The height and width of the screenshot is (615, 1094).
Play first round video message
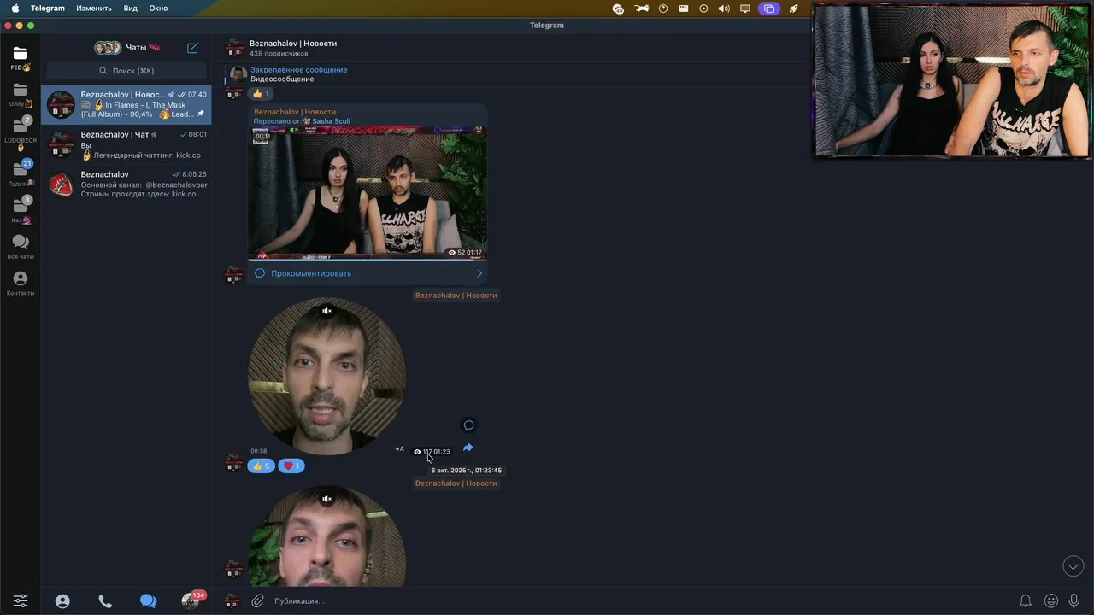click(x=326, y=376)
